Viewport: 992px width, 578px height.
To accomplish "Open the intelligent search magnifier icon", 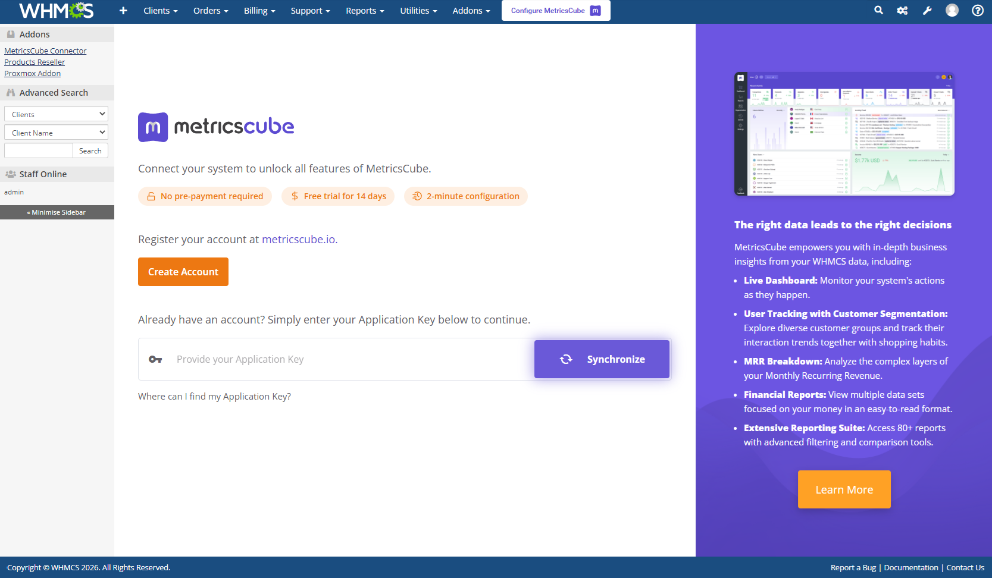I will 878,10.
